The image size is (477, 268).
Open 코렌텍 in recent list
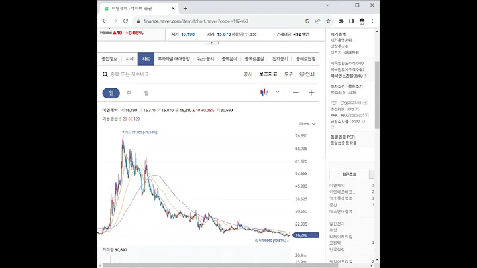[x=335, y=243]
